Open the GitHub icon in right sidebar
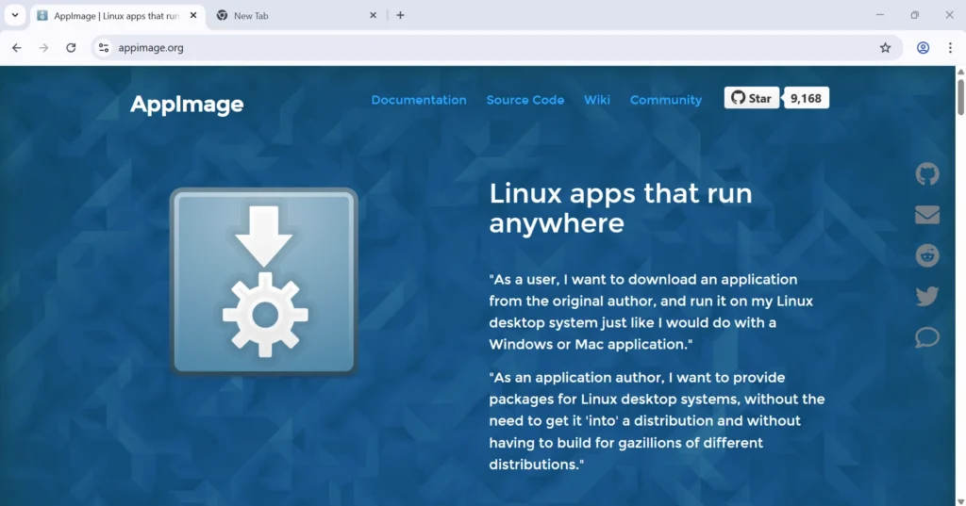This screenshot has height=506, width=966. 927,174
